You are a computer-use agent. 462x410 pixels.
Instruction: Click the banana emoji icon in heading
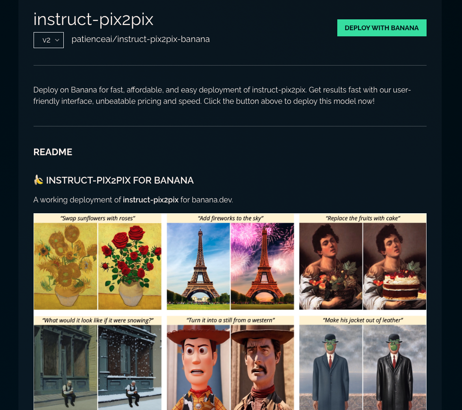[x=38, y=180]
